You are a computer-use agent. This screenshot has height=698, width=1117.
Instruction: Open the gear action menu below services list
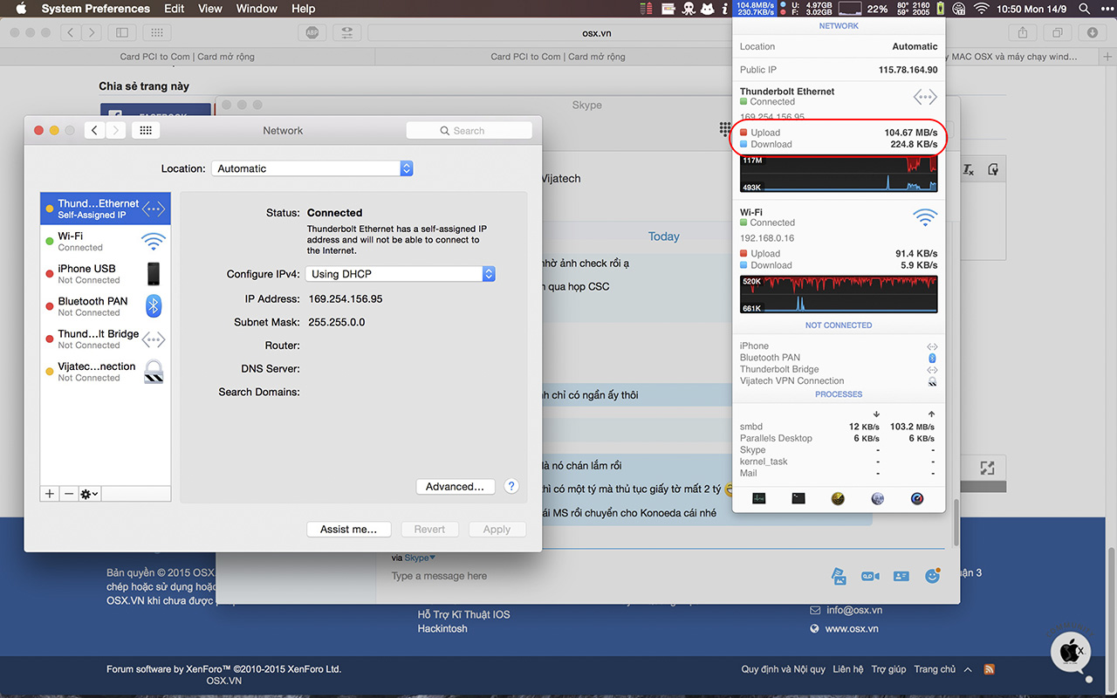point(89,494)
